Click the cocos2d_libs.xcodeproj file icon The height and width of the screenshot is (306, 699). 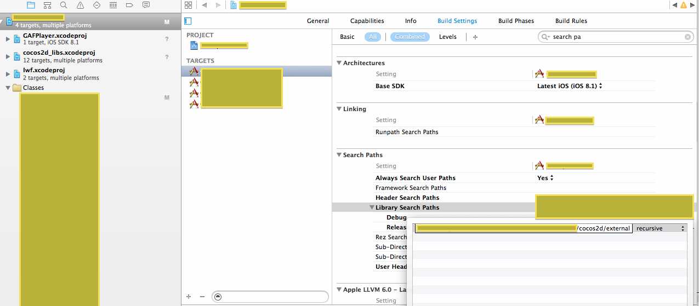[x=18, y=56]
